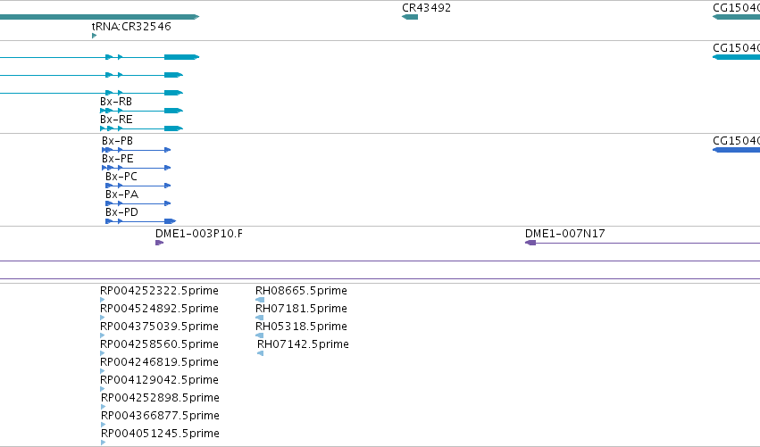The image size is (760, 447).
Task: Click the tRNA:CR32546 small arrow glyph
Action: [x=94, y=36]
